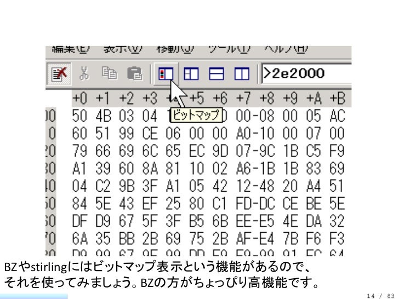This screenshot has height=299, width=399.
Task: Select hex byte 50 in first row
Action: tap(79, 116)
